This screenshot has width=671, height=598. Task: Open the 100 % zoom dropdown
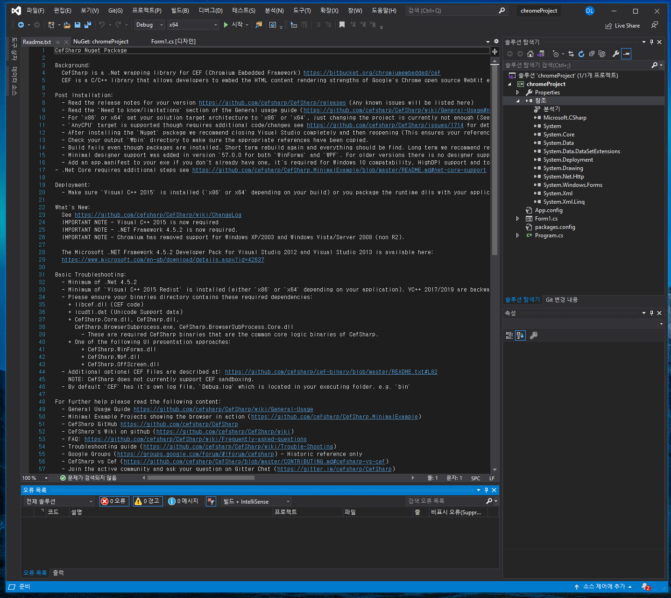[x=35, y=478]
